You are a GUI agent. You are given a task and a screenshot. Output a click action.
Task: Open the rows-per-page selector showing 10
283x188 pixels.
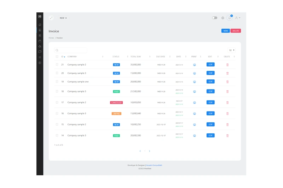point(231,50)
